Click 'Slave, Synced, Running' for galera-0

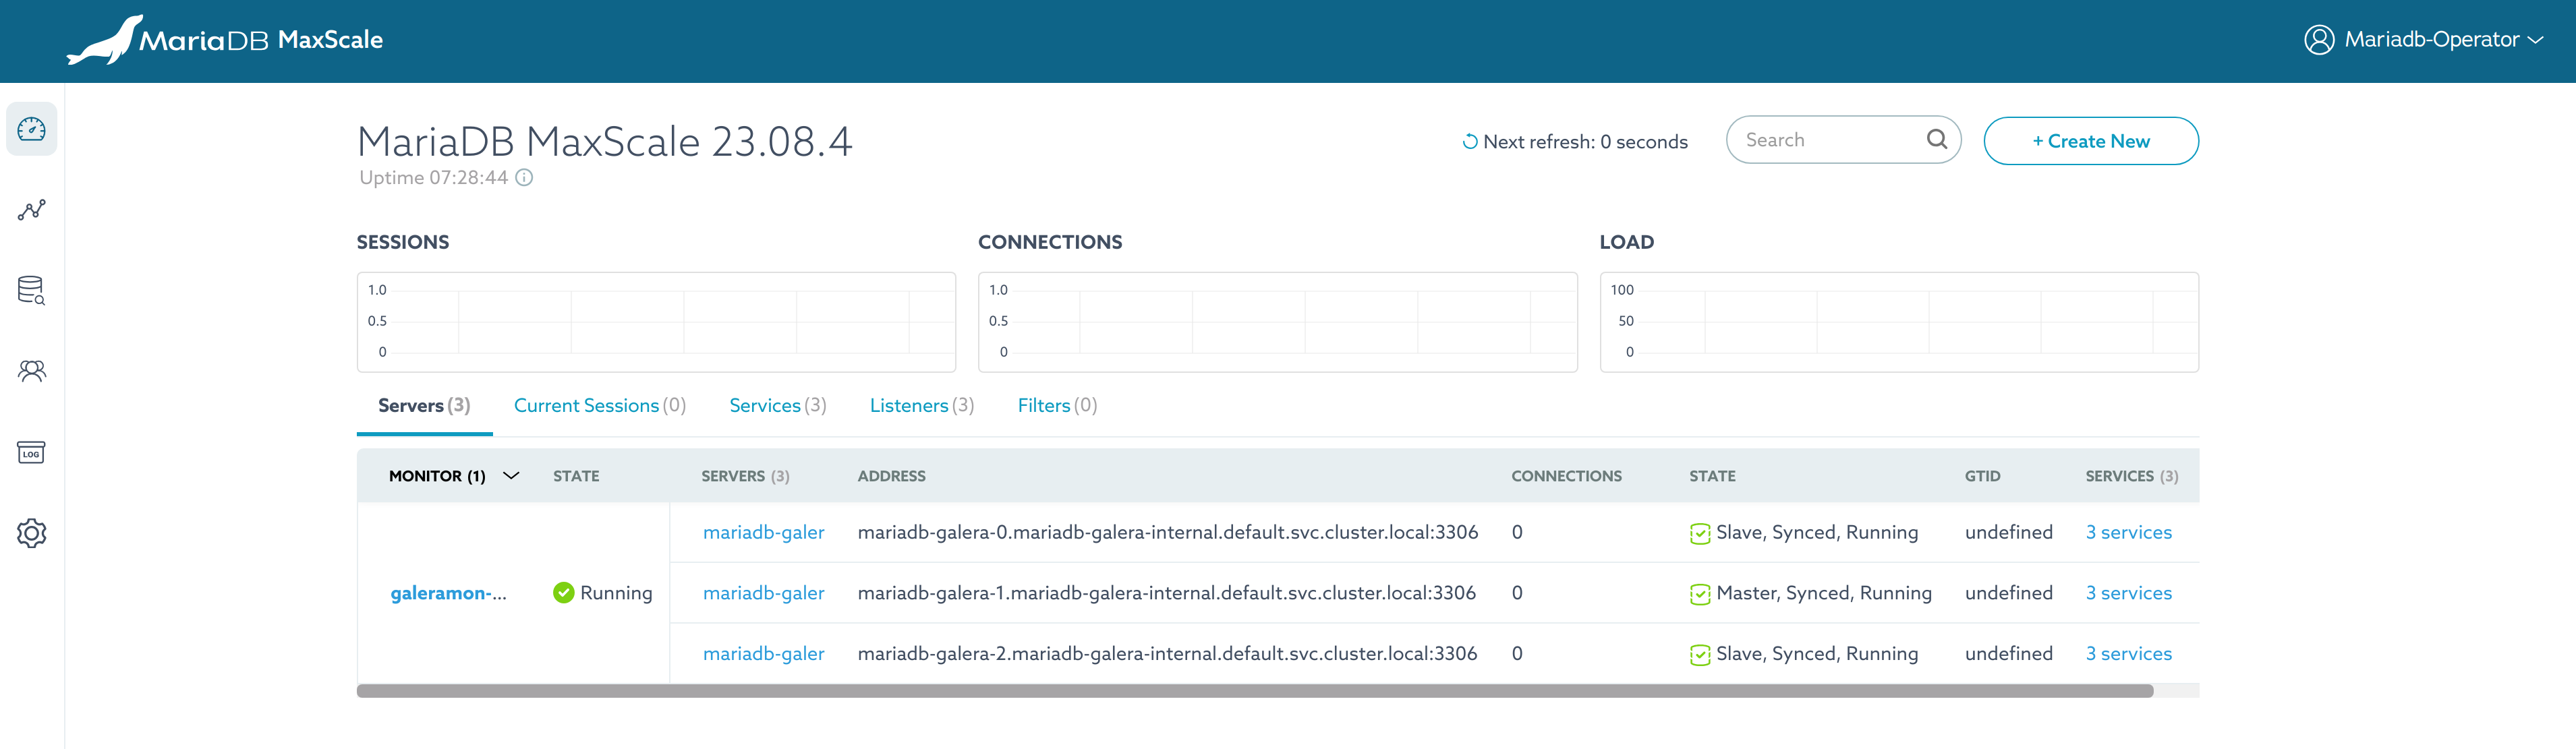[1817, 532]
